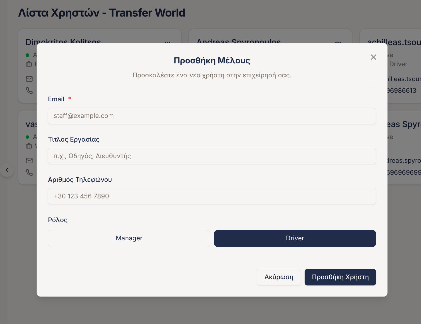Click briefcase icon on Dimokritos card
The image size is (421, 324).
29,64
